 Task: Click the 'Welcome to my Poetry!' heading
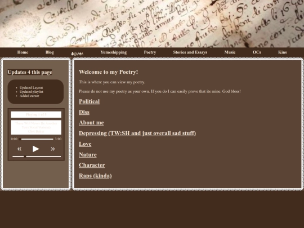pyautogui.click(x=109, y=72)
